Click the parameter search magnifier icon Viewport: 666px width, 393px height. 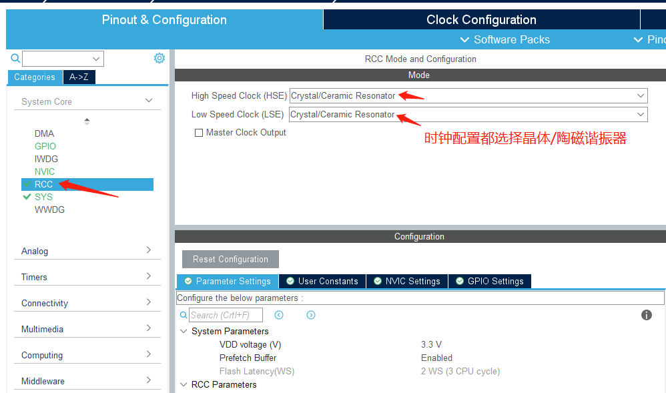(x=184, y=315)
